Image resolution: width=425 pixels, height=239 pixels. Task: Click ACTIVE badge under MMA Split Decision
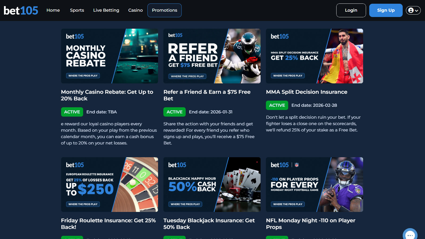click(x=277, y=105)
